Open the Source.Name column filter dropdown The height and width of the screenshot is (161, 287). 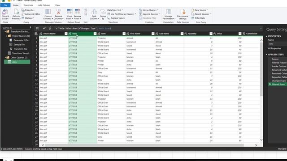66,34
